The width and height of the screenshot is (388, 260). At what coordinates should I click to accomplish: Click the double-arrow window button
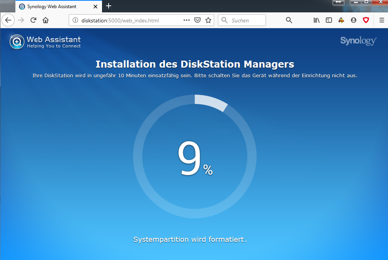coord(339,2)
